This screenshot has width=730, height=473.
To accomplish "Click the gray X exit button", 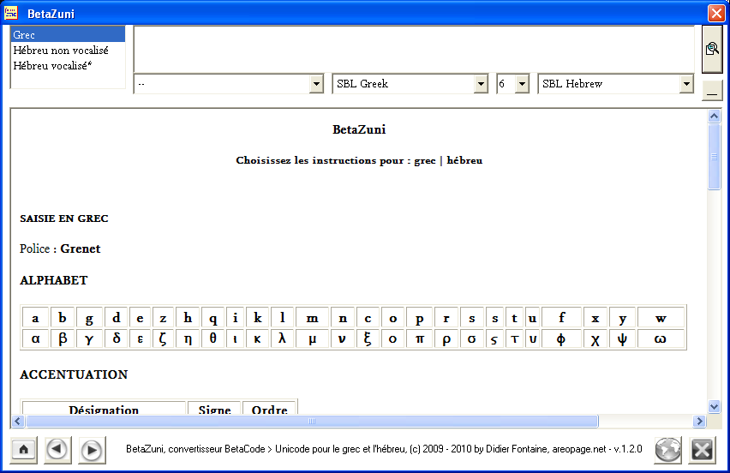I will [x=702, y=450].
